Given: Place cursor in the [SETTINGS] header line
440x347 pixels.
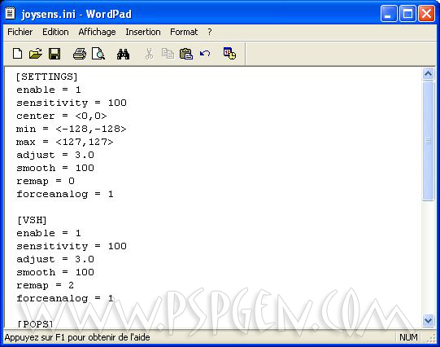Looking at the screenshot, I should click(47, 77).
